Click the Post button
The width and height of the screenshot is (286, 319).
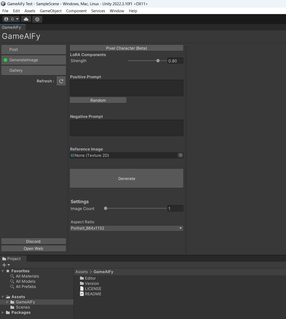pos(34,50)
